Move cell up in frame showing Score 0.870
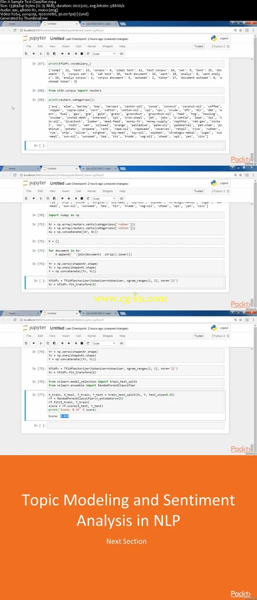This screenshot has width=257, height=600. pyautogui.click(x=62, y=343)
